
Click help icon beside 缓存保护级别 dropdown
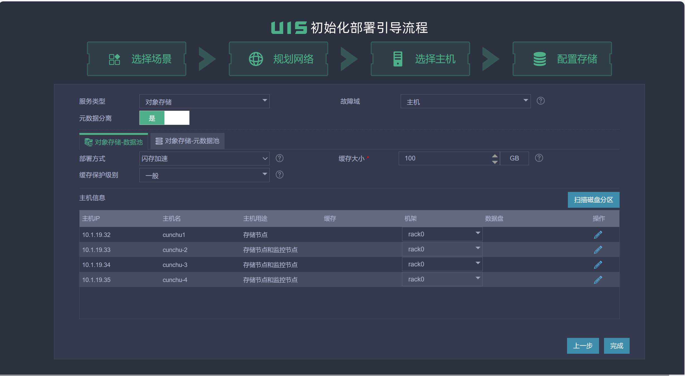[x=279, y=175]
